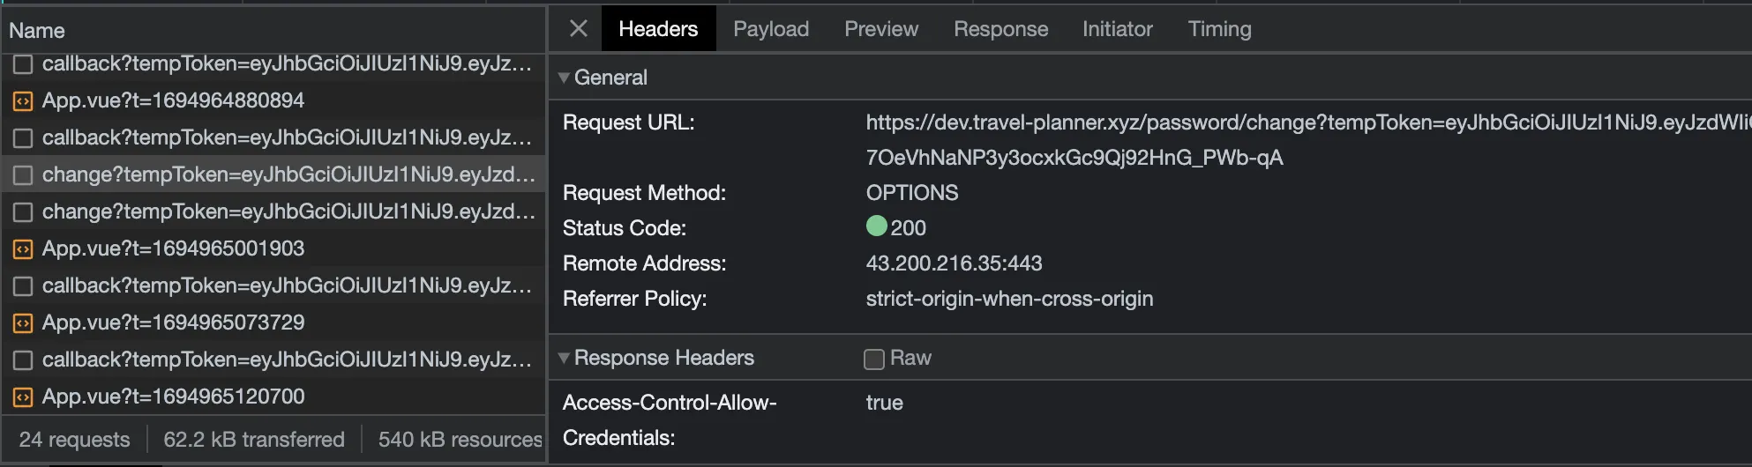This screenshot has height=467, width=1752.
Task: Show the Timing tab
Action: click(x=1219, y=29)
